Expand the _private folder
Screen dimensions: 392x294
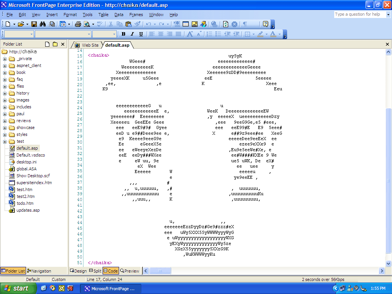pyautogui.click(x=5, y=59)
